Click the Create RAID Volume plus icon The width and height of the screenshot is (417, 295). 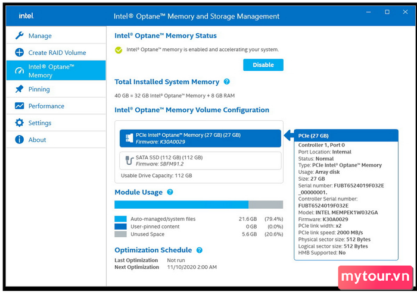tap(19, 53)
